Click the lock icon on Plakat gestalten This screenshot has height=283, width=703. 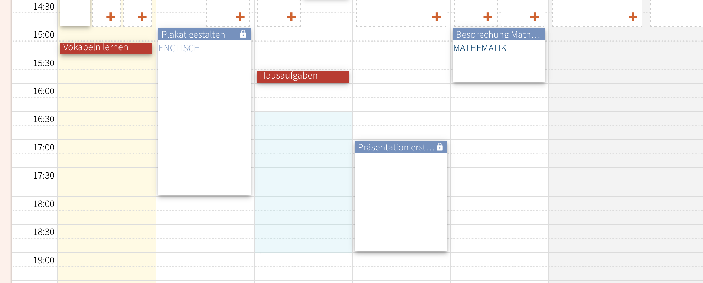[x=243, y=34]
